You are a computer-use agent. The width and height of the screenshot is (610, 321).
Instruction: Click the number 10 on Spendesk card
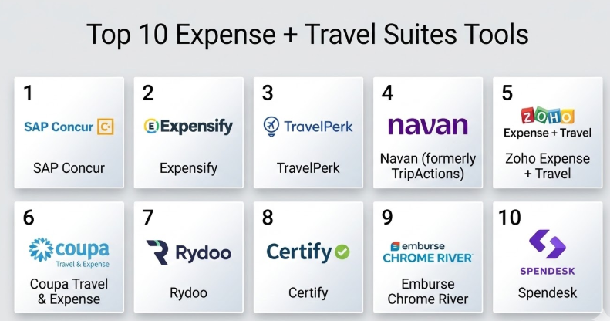coord(510,218)
